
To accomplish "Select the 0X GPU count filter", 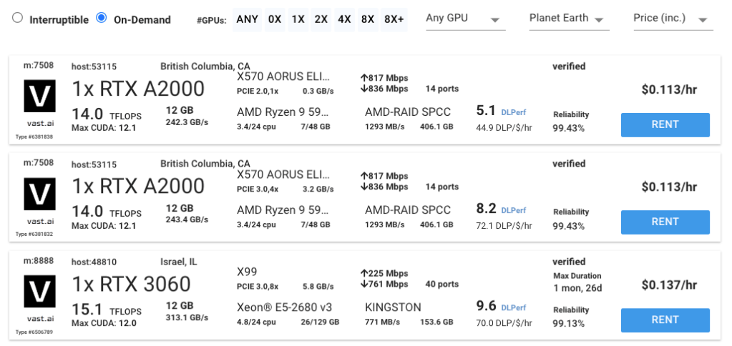I will click(x=274, y=19).
